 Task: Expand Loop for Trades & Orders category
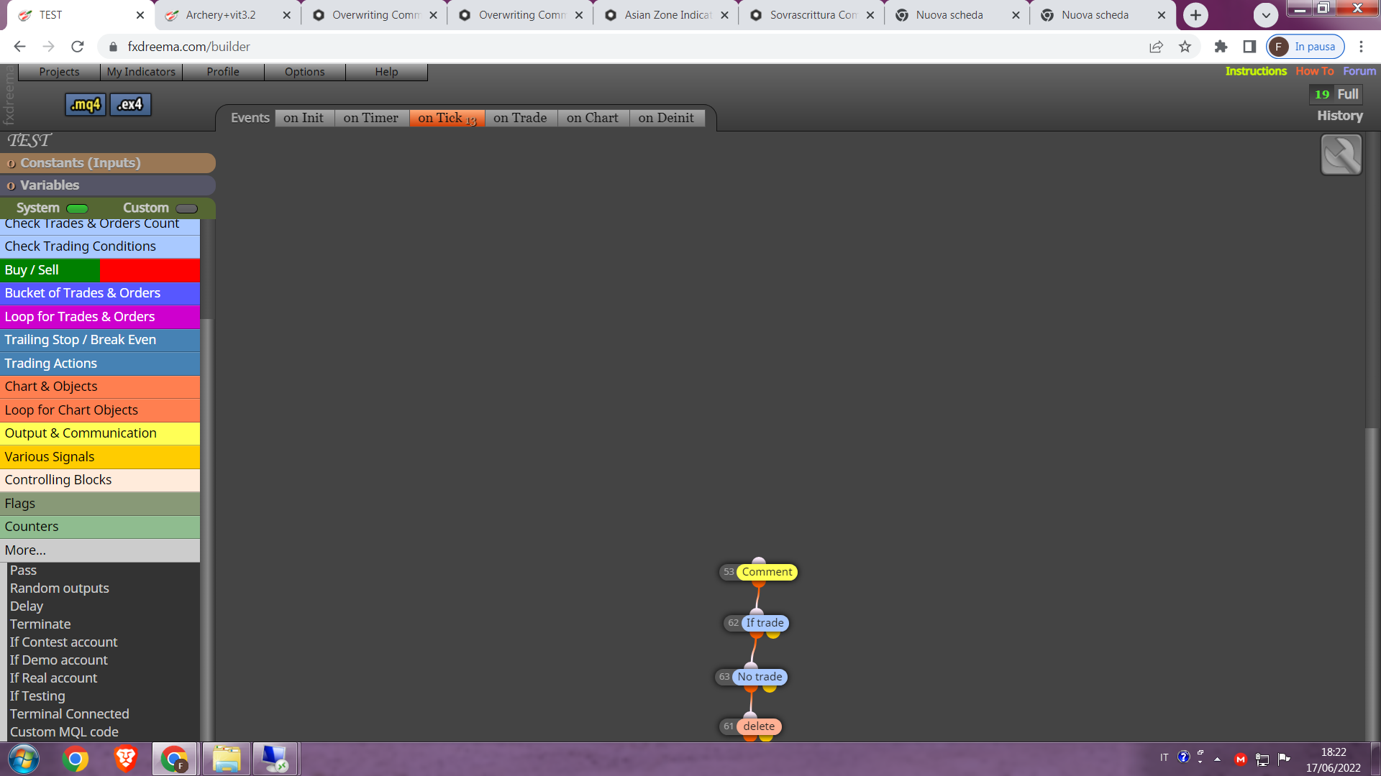click(100, 317)
